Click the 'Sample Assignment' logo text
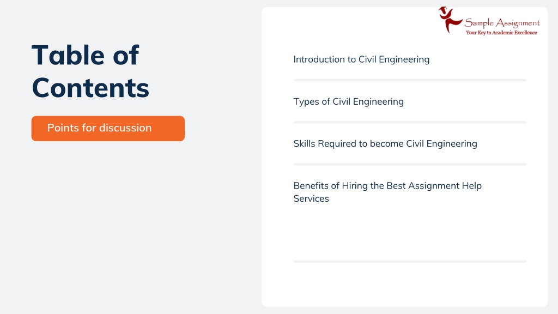558x314 pixels. (502, 23)
